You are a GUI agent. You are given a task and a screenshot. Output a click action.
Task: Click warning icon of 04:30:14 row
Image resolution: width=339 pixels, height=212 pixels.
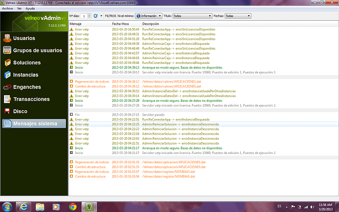point(71,96)
